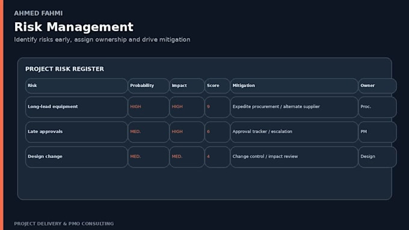Click the 'Score' column header
Image resolution: width=409 pixels, height=230 pixels.
point(217,86)
